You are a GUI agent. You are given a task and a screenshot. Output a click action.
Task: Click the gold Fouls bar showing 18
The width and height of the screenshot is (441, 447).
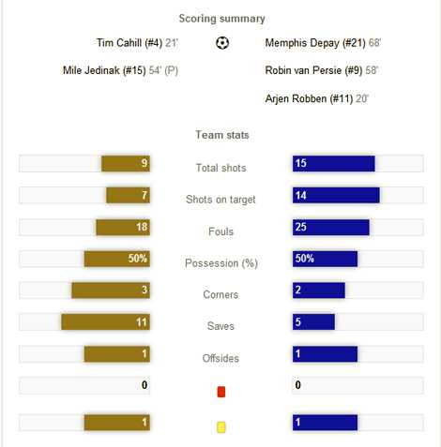tap(123, 227)
